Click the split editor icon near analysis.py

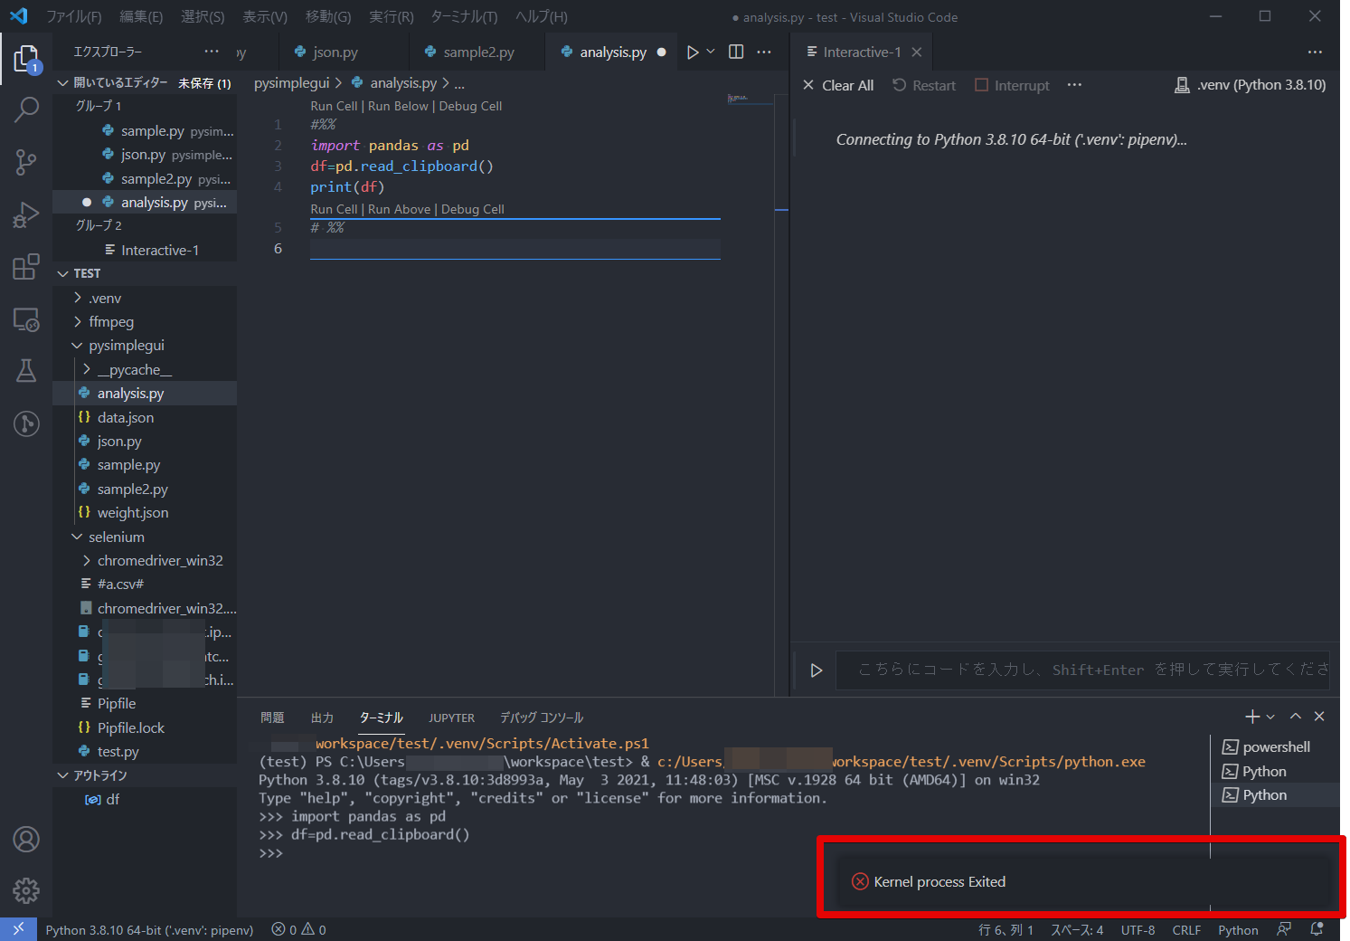pyautogui.click(x=735, y=52)
